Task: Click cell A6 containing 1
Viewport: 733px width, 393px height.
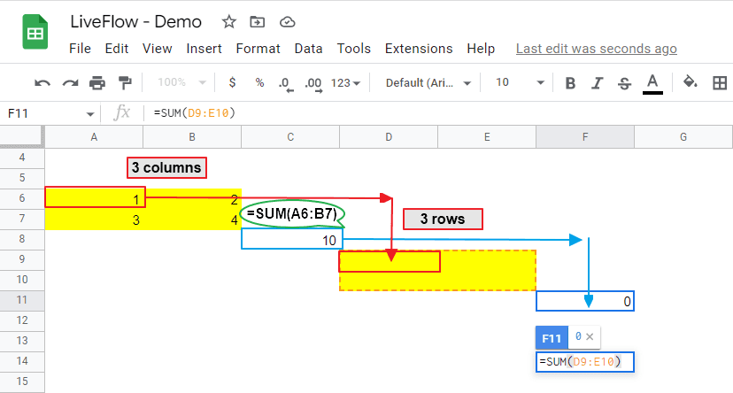Action: pos(94,198)
